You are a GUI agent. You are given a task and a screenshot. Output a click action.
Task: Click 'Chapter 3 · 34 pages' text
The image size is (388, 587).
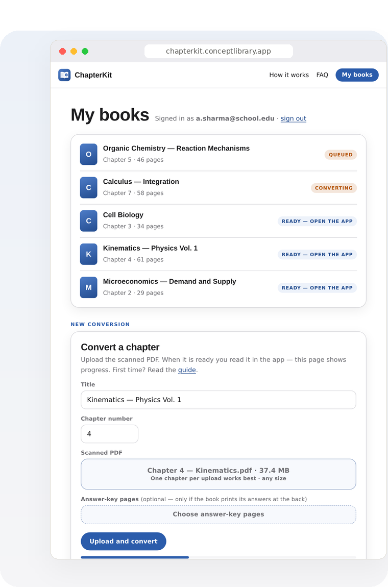tap(133, 227)
